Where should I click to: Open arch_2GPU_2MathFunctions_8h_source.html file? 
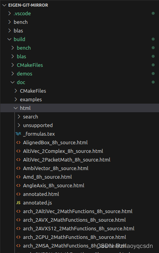pyautogui.click(x=75, y=237)
